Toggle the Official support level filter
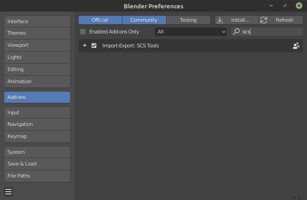 [x=100, y=20]
